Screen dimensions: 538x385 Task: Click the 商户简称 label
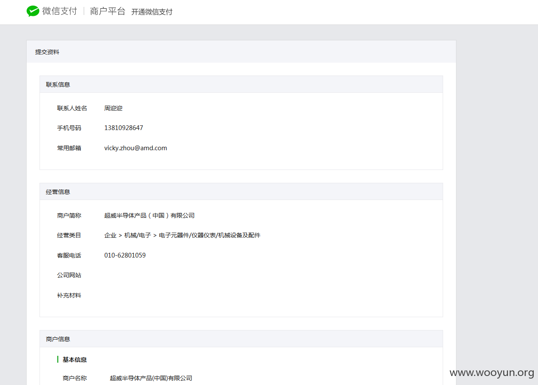coord(69,215)
